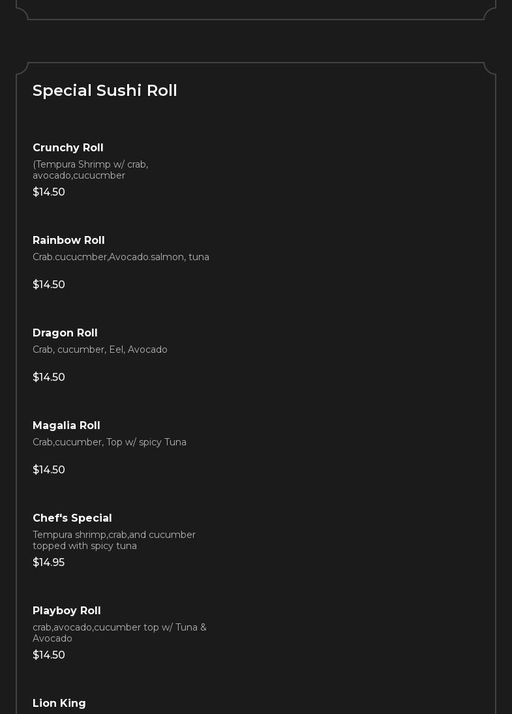Choose the Magalia Roll item title
The image size is (512, 714).
click(x=67, y=426)
